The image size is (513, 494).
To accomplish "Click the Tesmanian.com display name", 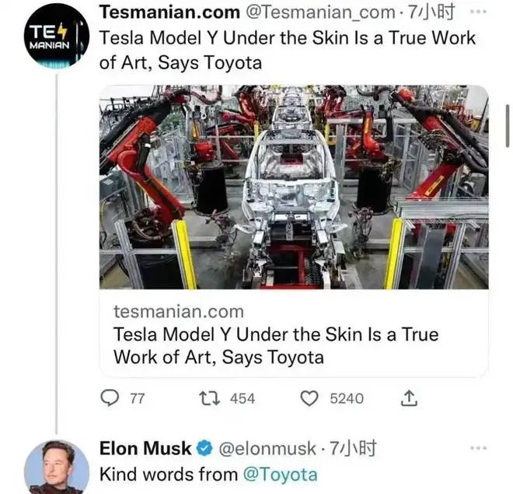I will click(x=169, y=12).
